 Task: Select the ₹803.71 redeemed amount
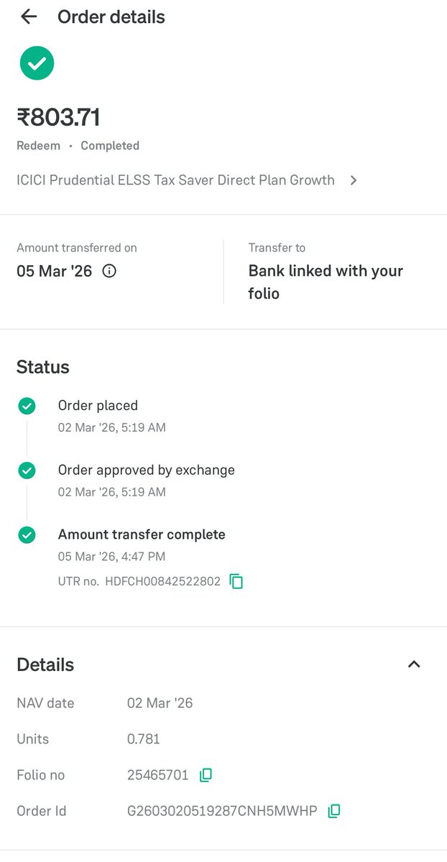[58, 117]
